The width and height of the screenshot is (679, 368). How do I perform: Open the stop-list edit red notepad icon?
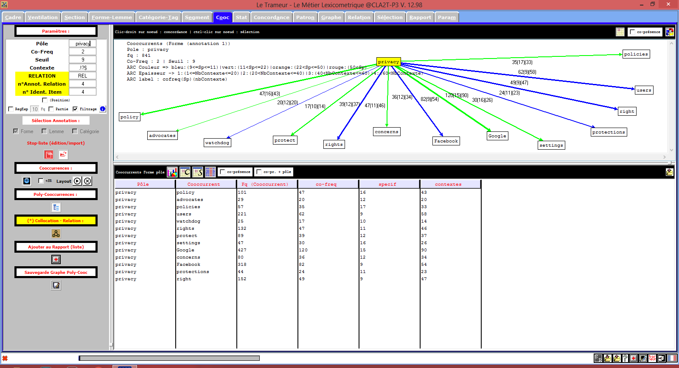[x=49, y=155]
